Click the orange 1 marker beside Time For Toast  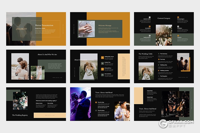pyautogui.click(x=96, y=103)
